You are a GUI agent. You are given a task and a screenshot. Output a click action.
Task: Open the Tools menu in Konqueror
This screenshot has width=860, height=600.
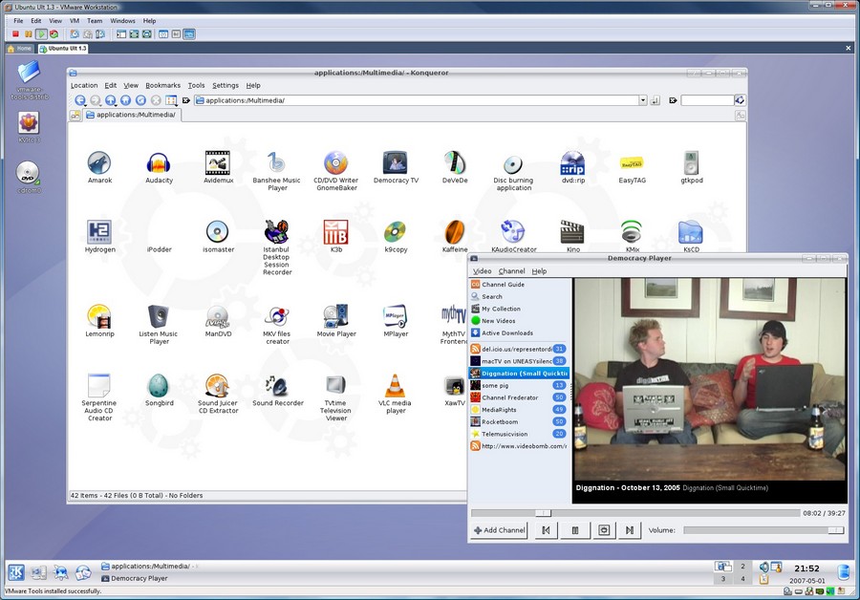[196, 86]
